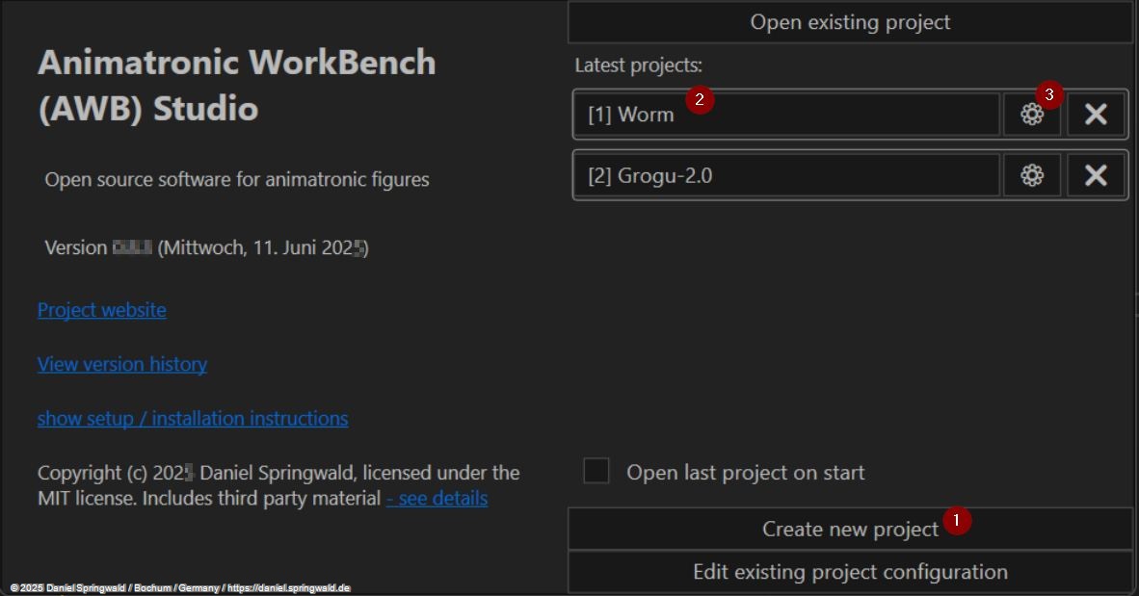Screen dimensions: 1139x596
Task: Click the red marker numbered 1
Action: pyautogui.click(x=957, y=520)
